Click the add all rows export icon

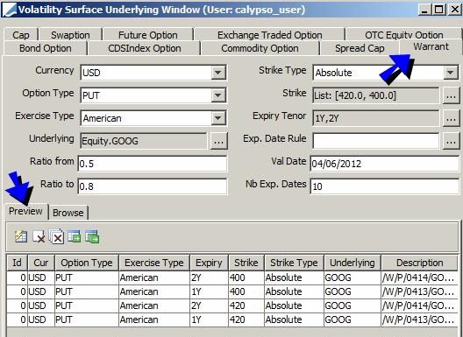[92, 236]
